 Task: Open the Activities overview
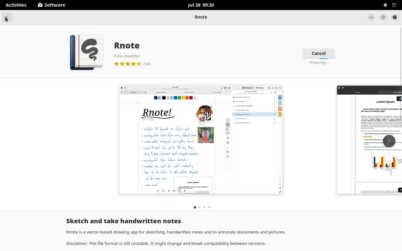pyautogui.click(x=16, y=5)
